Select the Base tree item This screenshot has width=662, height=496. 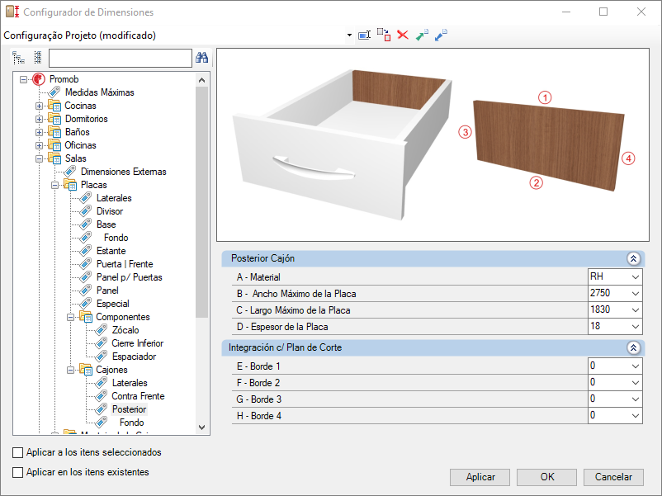106,224
